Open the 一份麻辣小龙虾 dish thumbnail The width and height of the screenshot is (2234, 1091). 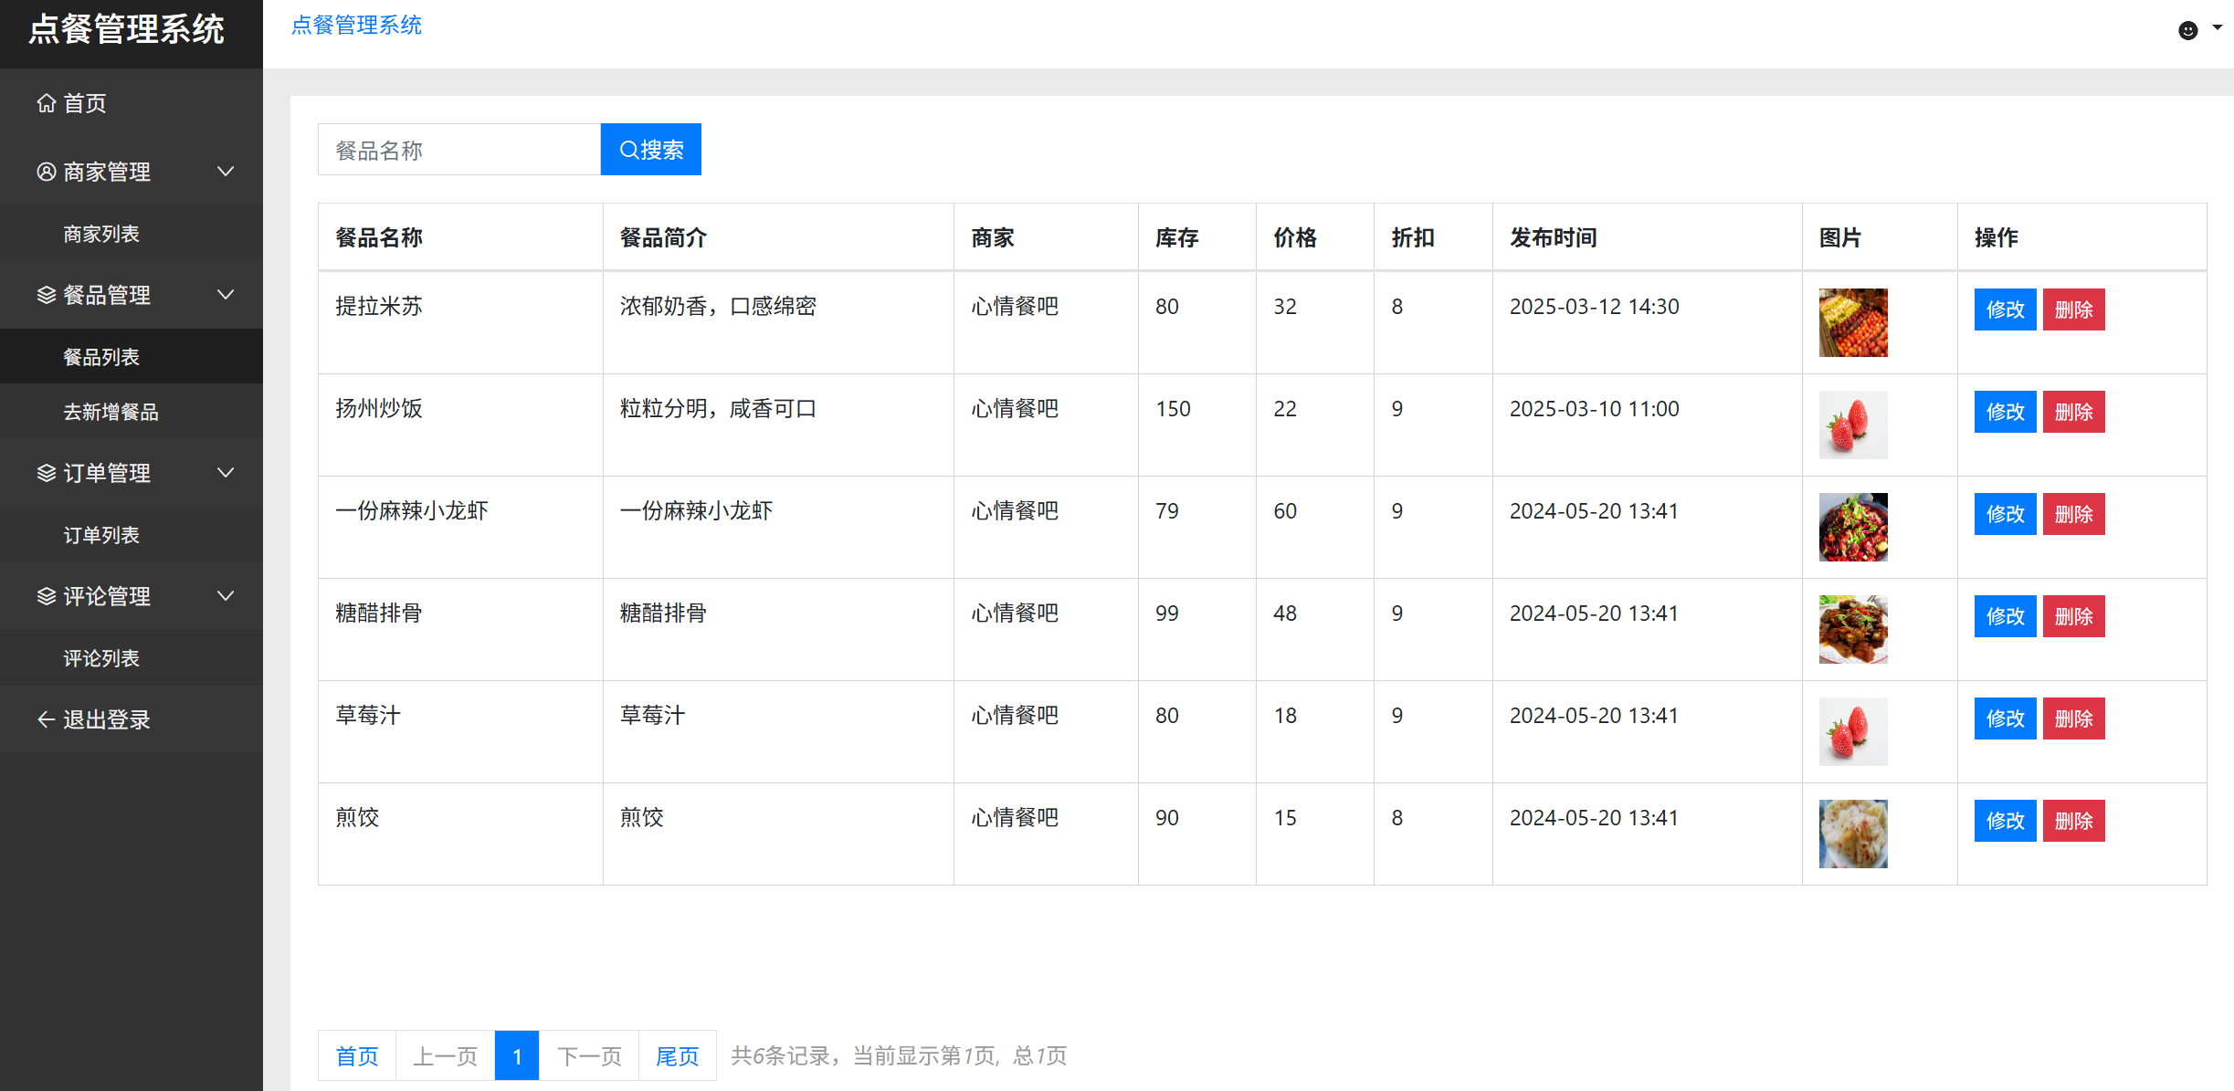click(1853, 528)
